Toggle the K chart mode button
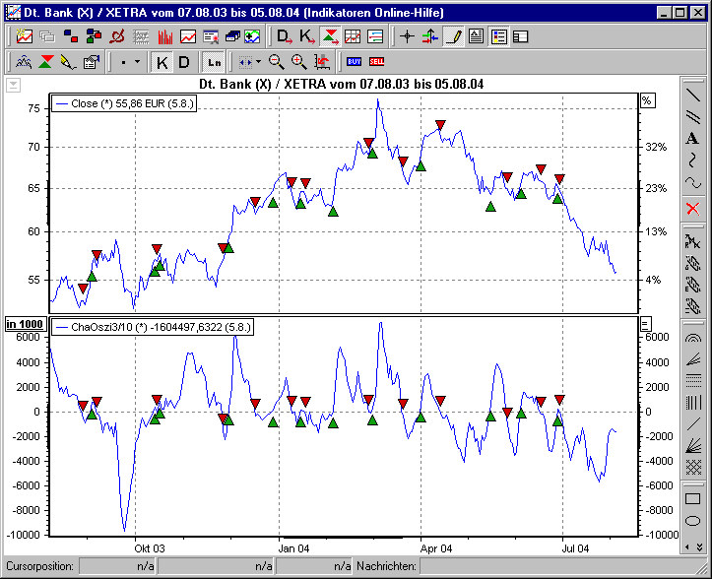The width and height of the screenshot is (712, 579). (162, 62)
